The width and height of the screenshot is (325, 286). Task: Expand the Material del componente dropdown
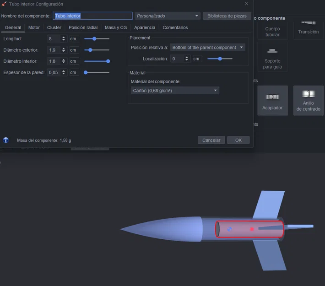175,91
